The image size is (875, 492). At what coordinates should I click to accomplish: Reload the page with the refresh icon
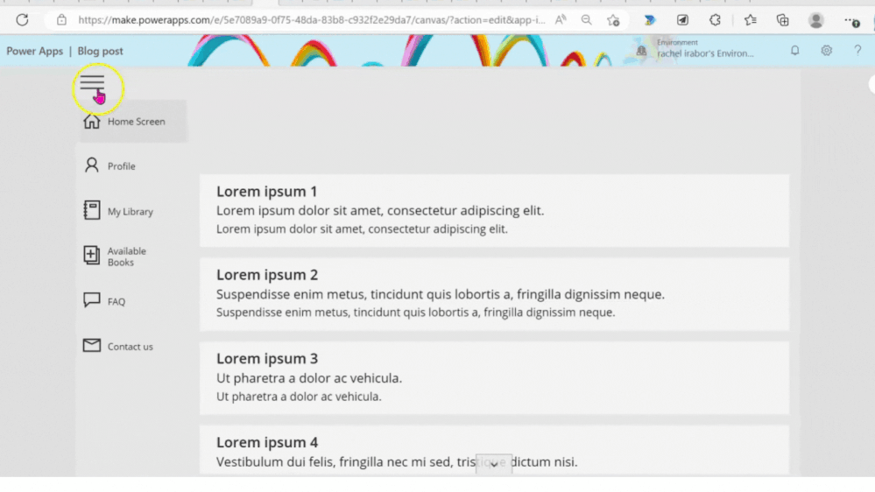tap(22, 20)
